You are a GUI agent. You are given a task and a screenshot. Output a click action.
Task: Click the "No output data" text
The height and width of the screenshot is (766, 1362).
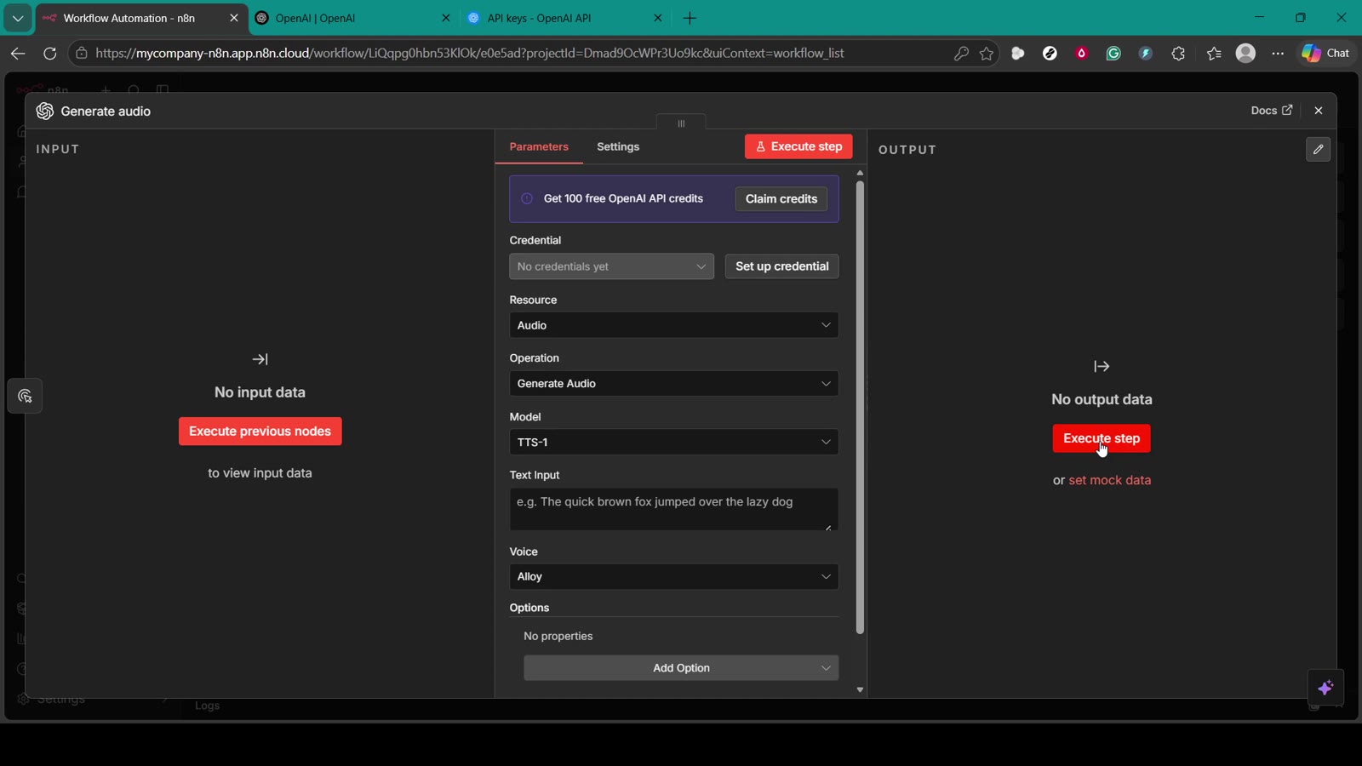point(1102,400)
